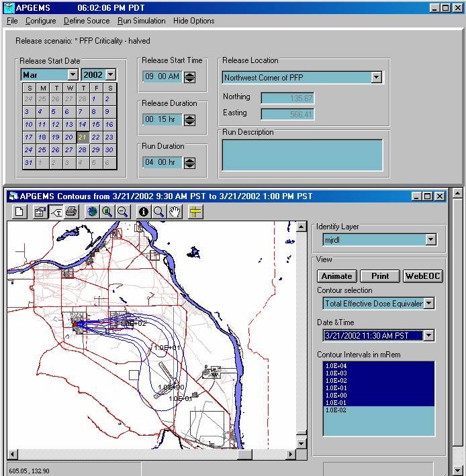The image size is (466, 476).
Task: Click the Release Start Time field
Action: 162,76
